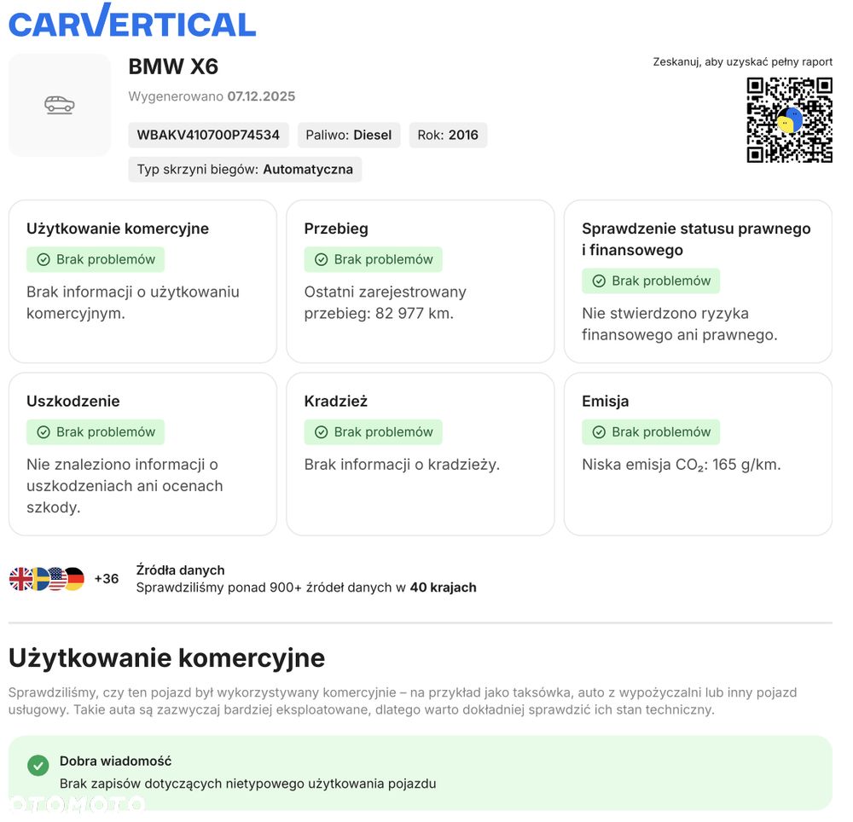The image size is (853, 822).
Task: Click the Uszkodzenie card heading
Action: [x=73, y=402]
